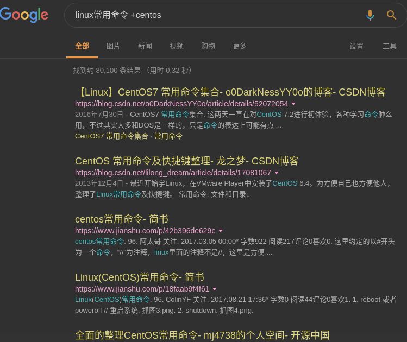Screen dimensions: 407x342
Task: Expand dropdown arrow next to 42b396de629c URL
Action: point(221,231)
